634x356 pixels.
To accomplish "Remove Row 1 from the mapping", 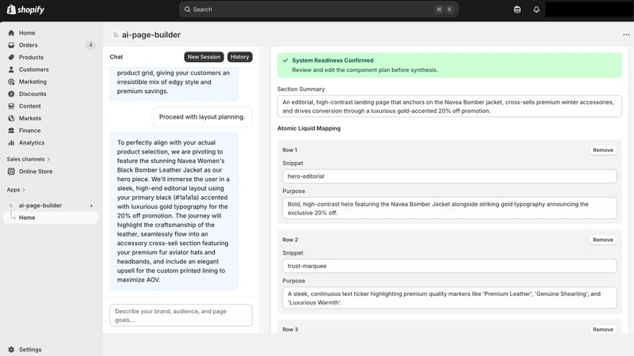I will tap(603, 150).
